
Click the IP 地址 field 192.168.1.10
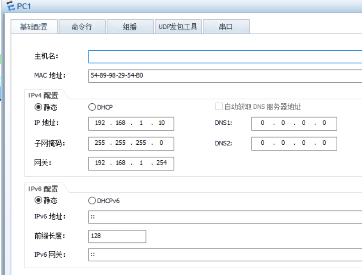[131, 124]
